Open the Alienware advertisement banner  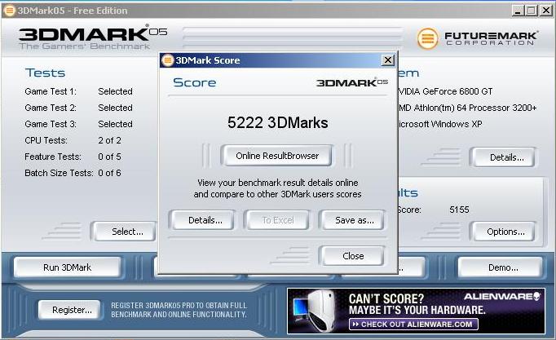[416, 311]
